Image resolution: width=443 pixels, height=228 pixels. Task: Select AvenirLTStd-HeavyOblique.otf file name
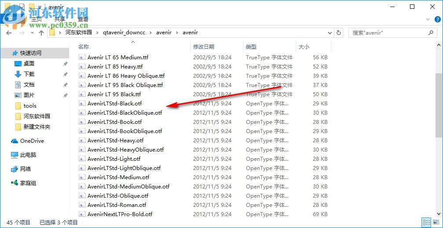(x=125, y=149)
